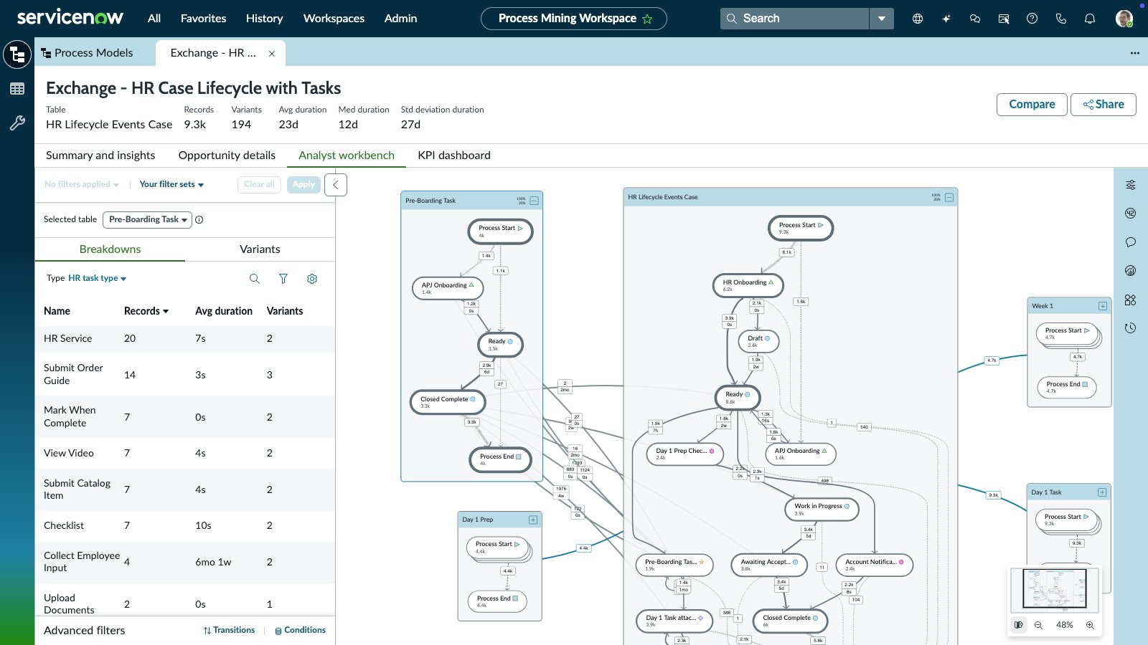
Task: Open the Selected table Pre-Boarding Task dropdown
Action: [148, 220]
